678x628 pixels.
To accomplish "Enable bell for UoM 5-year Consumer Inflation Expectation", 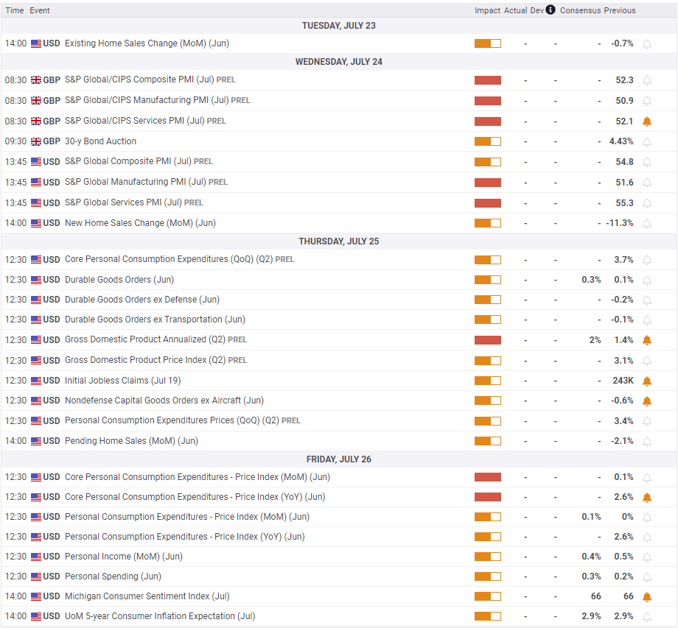I will [647, 617].
